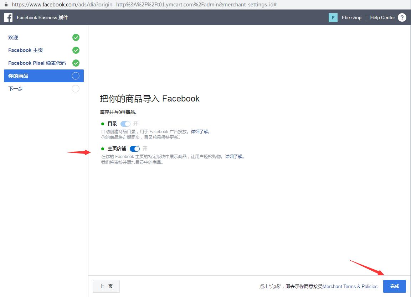This screenshot has height=297, width=411.
Task: Click the empty circle beside 下一步
Action: coord(76,89)
